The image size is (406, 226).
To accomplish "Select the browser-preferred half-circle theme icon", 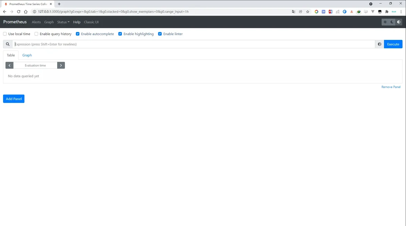I will tap(399, 22).
